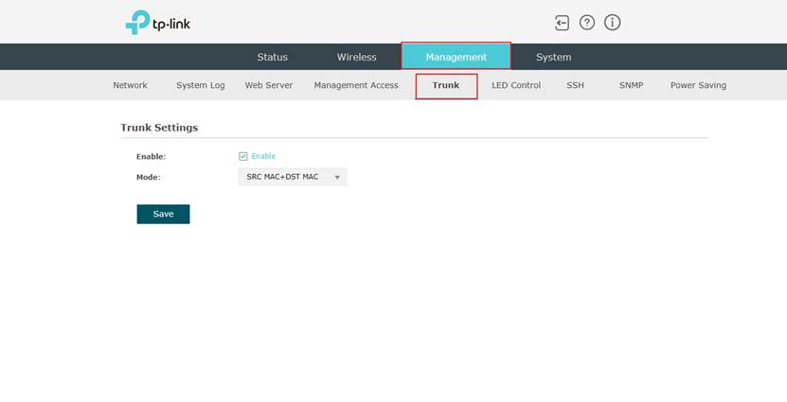The height and width of the screenshot is (402, 787).
Task: Open Management Access settings
Action: coord(356,85)
